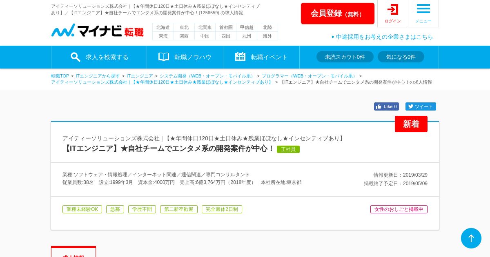Click the 業種未経験OK tag
This screenshot has height=257, width=490.
[82, 209]
